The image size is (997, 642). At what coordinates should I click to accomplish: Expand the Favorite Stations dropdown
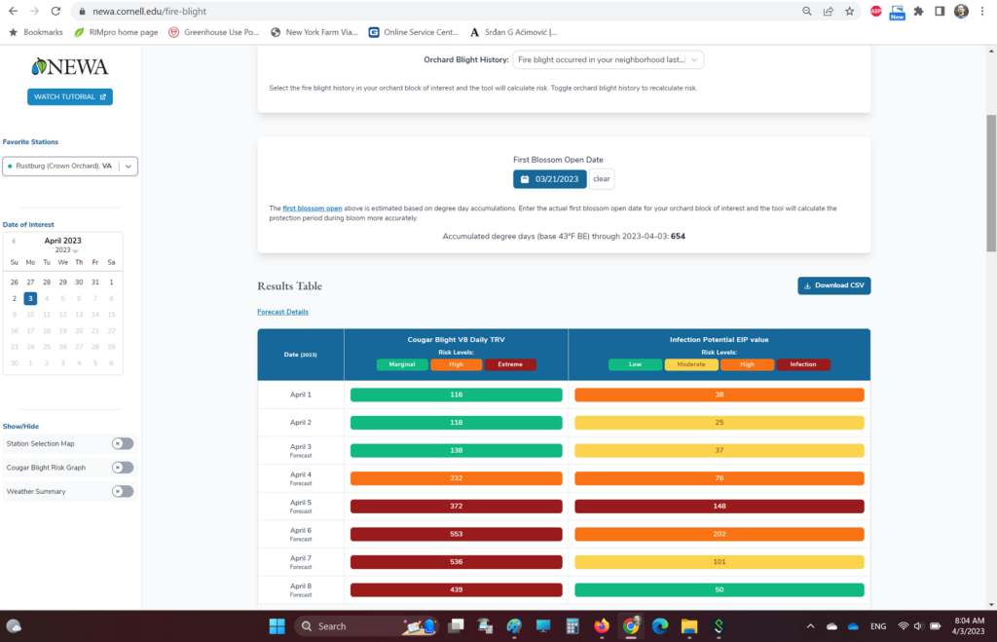pyautogui.click(x=128, y=167)
